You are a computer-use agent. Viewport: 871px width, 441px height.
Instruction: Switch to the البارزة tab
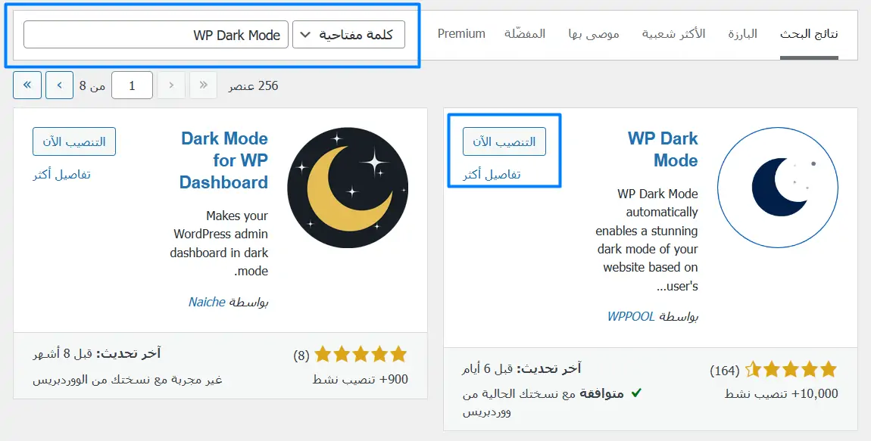tap(743, 34)
